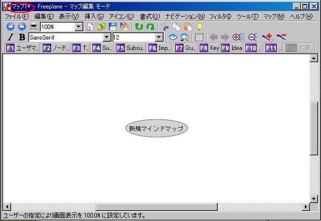Image resolution: width=321 pixels, height=221 pixels.
Task: Open the アイコン(C) menu
Action: (x=121, y=16)
